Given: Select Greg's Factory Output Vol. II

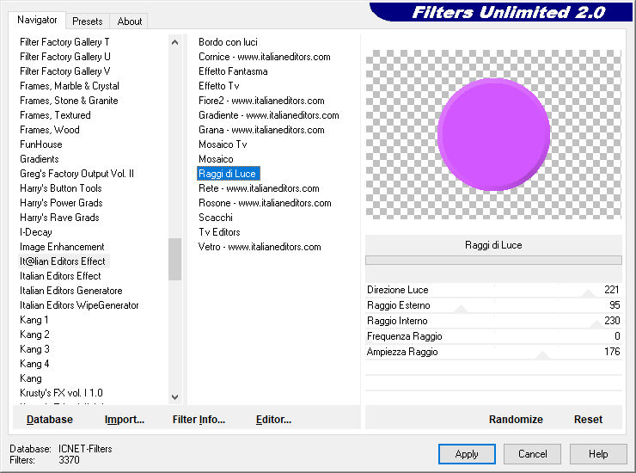Looking at the screenshot, I should coord(76,174).
